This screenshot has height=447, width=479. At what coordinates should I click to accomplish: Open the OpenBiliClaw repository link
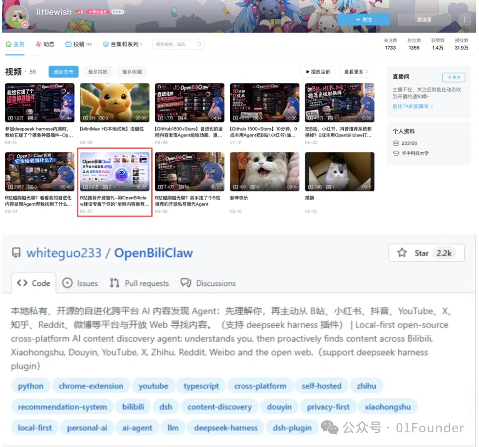pos(153,253)
